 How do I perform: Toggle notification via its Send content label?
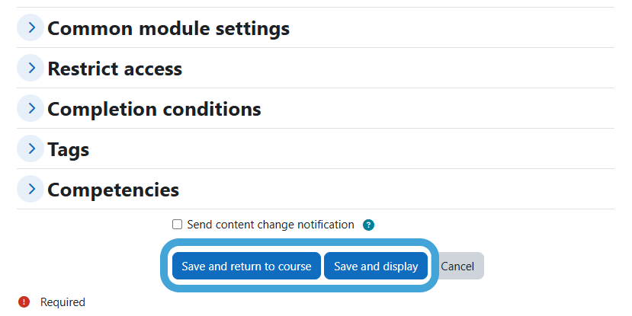click(x=271, y=224)
